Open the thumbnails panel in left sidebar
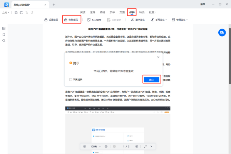The image size is (231, 154). [4, 28]
